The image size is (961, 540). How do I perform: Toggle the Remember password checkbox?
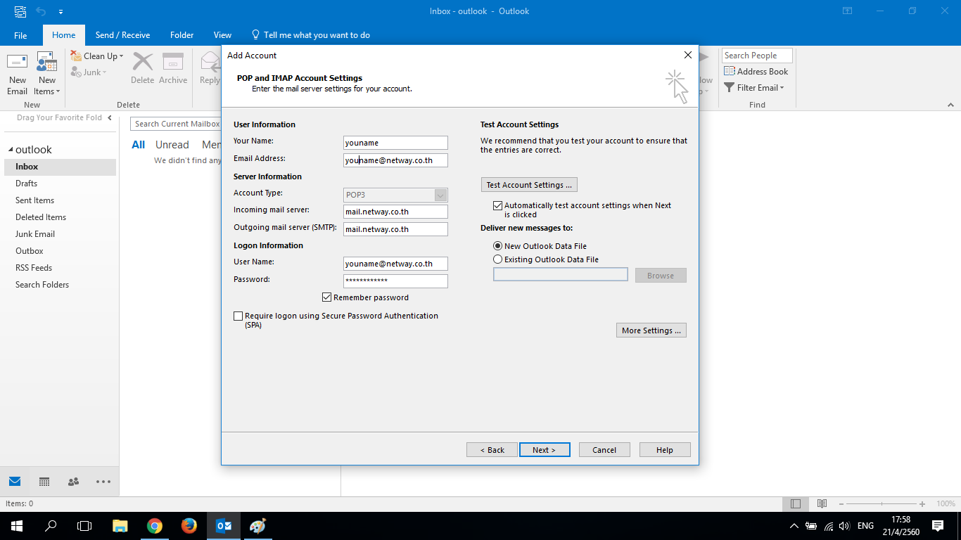(x=326, y=297)
